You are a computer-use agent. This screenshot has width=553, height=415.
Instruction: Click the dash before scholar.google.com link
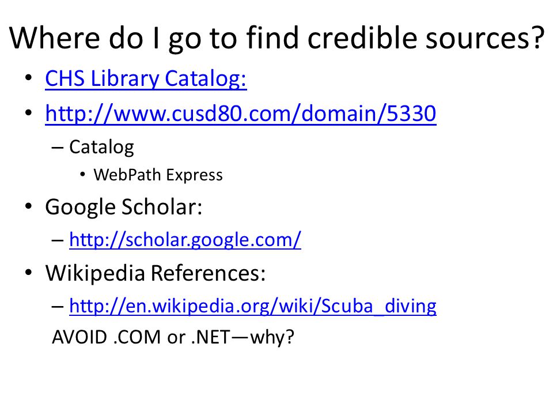click(58, 241)
